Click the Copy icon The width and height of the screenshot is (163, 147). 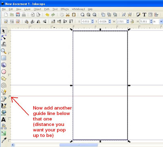pyautogui.click(x=62, y=15)
